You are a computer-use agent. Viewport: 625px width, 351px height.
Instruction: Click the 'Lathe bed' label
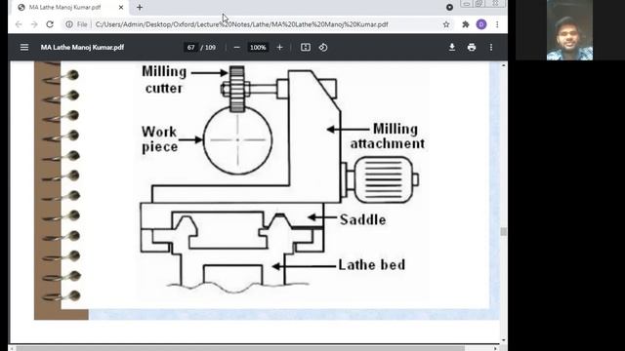coord(371,264)
